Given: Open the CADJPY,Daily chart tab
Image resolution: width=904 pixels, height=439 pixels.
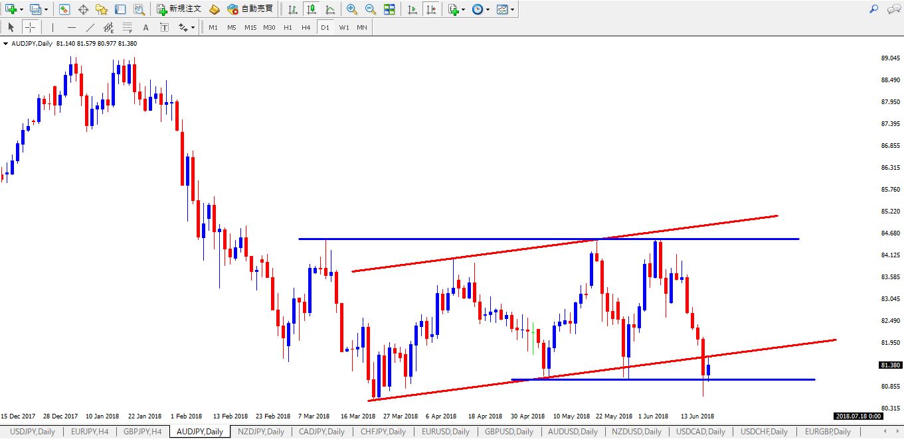Looking at the screenshot, I should 321,432.
